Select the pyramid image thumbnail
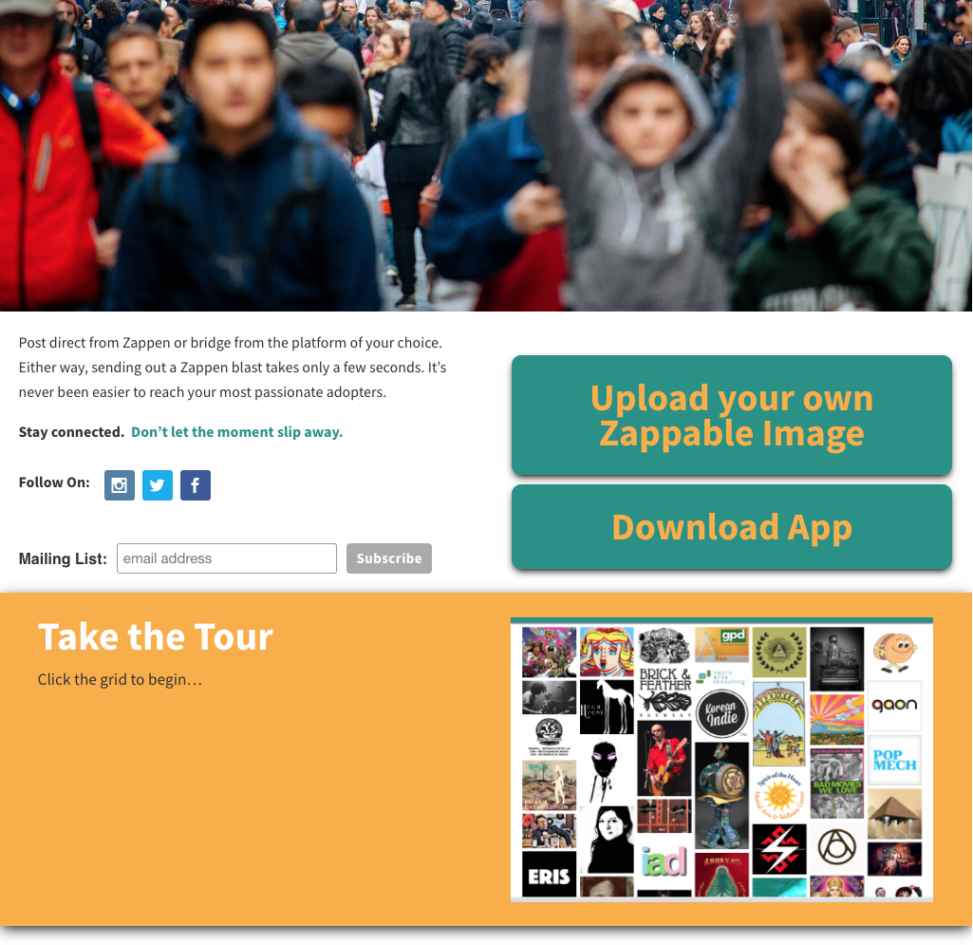 click(894, 813)
